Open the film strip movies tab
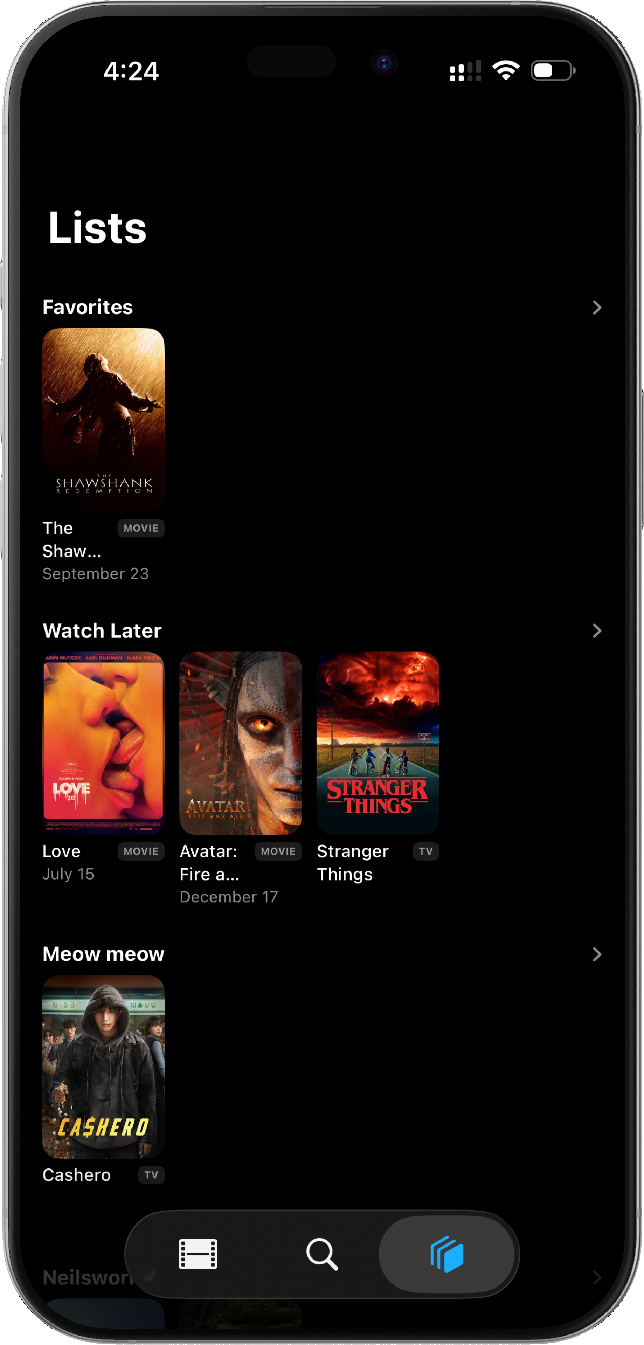This screenshot has width=644, height=1345. click(x=198, y=1254)
